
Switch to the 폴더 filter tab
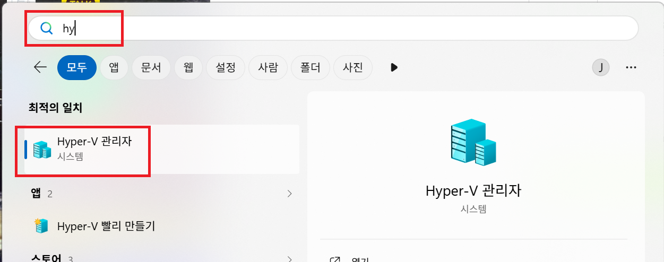click(x=311, y=67)
